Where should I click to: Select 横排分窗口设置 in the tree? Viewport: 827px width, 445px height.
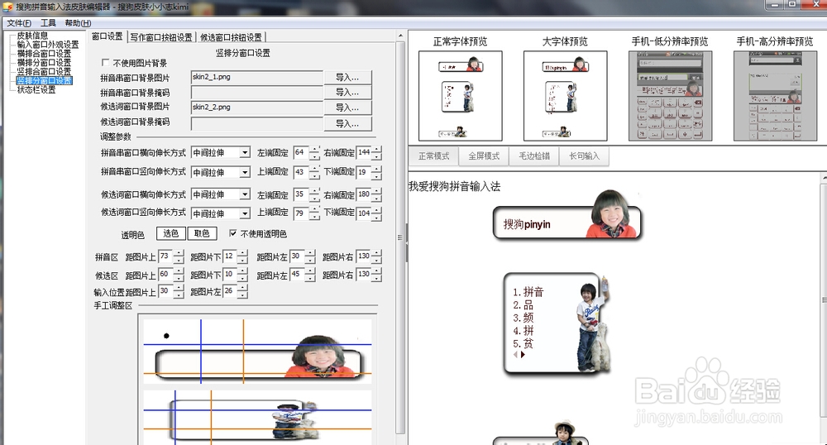(44, 62)
